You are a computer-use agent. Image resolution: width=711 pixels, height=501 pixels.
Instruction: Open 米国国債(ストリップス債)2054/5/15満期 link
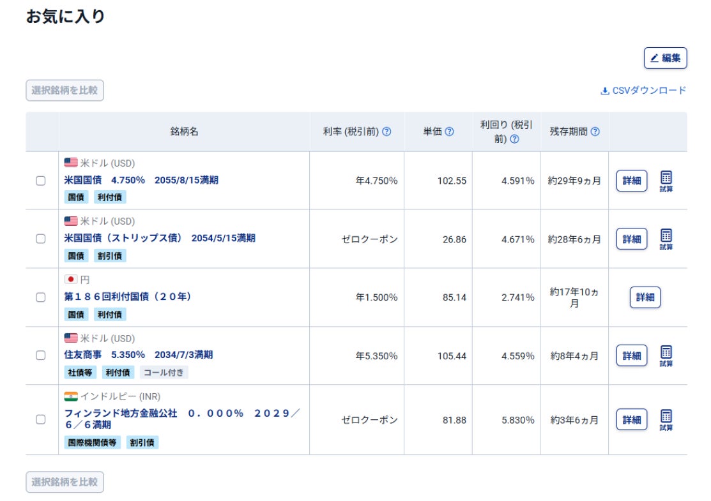point(160,238)
